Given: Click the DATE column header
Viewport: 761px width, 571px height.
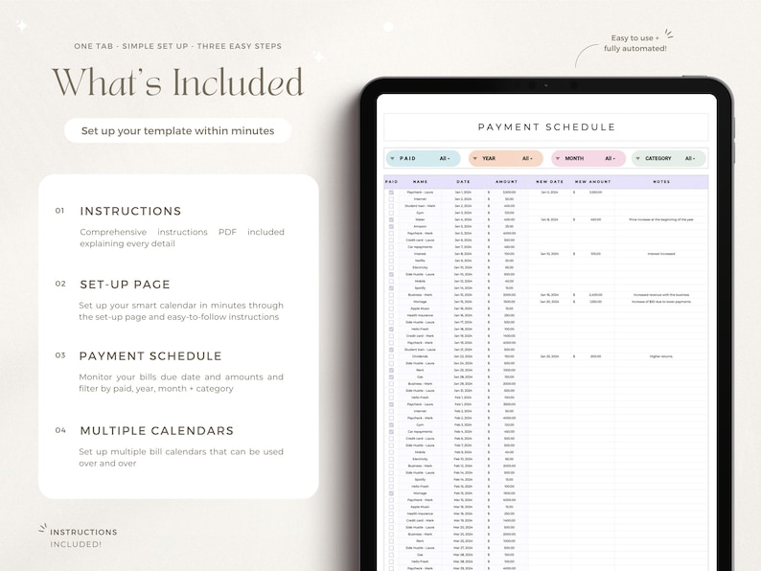Looking at the screenshot, I should (x=464, y=182).
